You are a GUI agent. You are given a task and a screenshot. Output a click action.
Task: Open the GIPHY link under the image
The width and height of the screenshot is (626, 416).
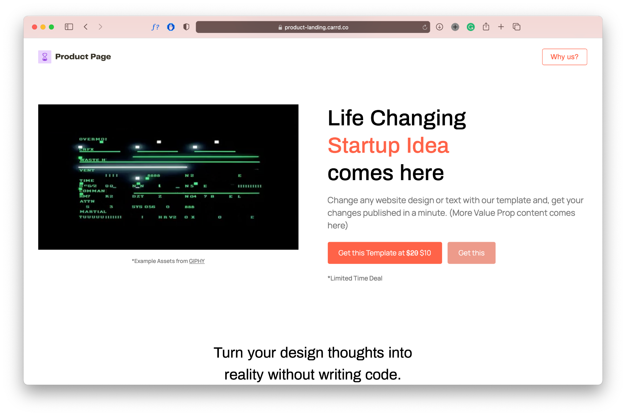tap(197, 261)
